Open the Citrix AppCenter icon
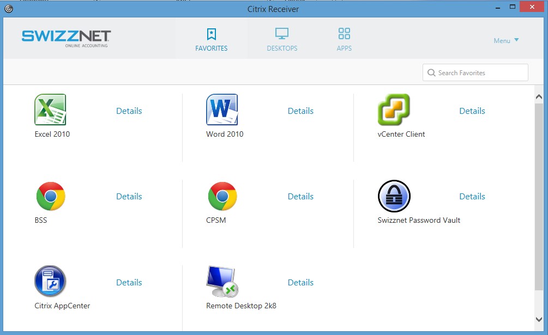Screen dimensions: 548x335 50,281
